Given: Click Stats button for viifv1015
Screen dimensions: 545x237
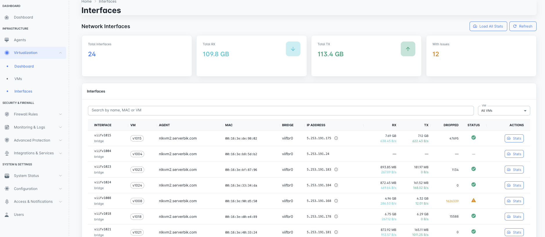Looking at the screenshot, I should [514, 138].
